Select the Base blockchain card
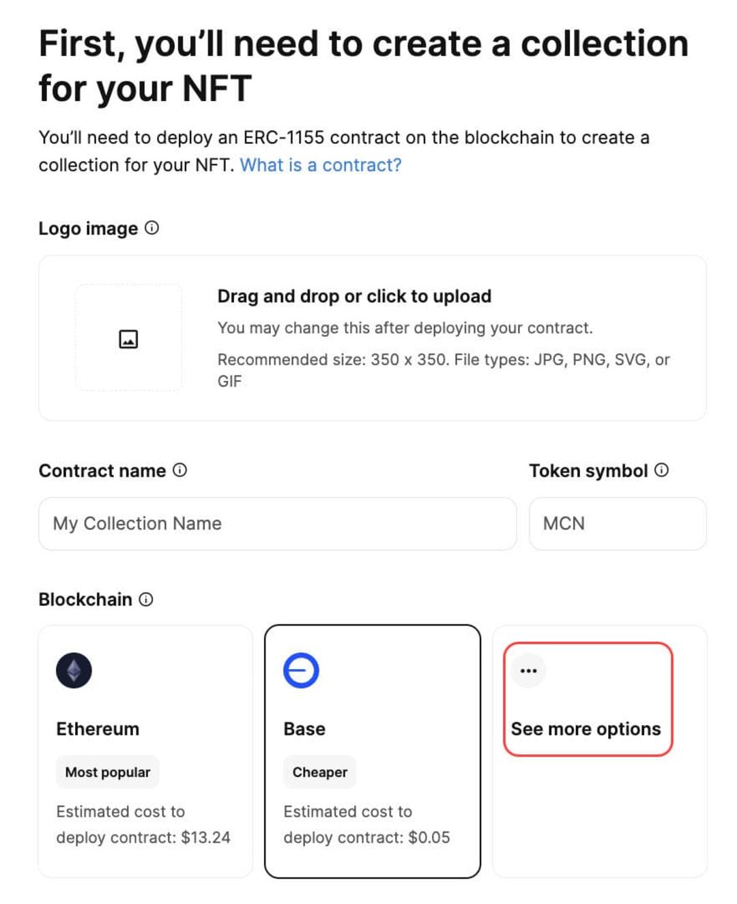 (373, 751)
